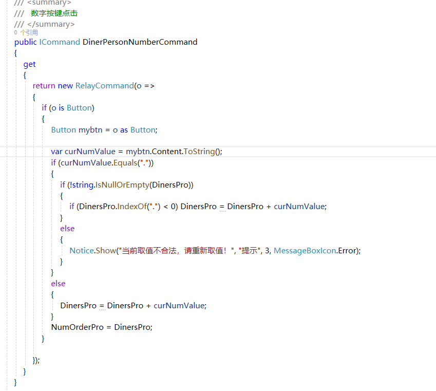436x391 pixels.
Task: Click the "o as Button" cast expression
Action: coord(134,130)
